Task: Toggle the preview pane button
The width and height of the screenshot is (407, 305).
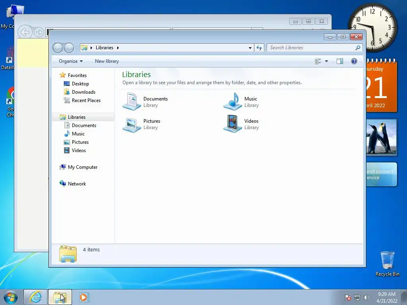Action: (x=340, y=61)
